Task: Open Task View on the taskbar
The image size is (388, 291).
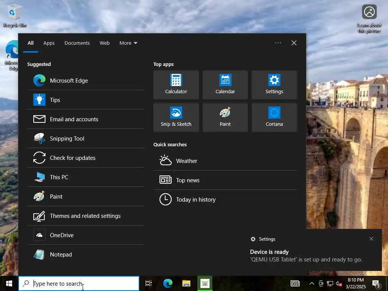Action: tap(149, 283)
